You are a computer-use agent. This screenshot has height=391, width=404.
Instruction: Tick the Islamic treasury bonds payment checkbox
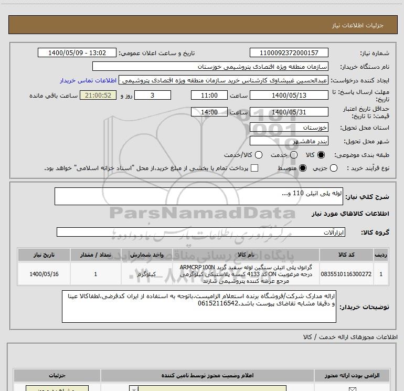click(x=254, y=168)
